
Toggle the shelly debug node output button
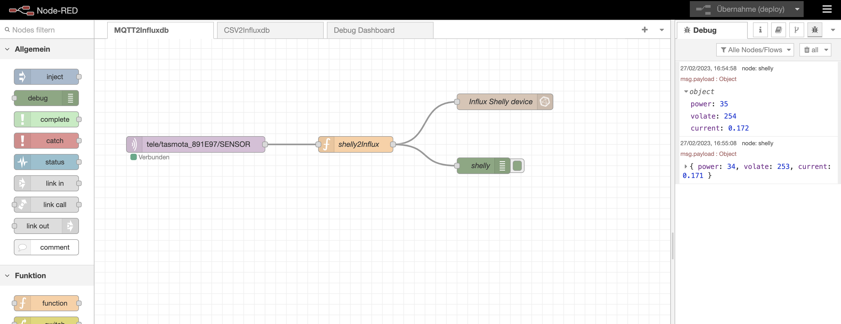517,166
